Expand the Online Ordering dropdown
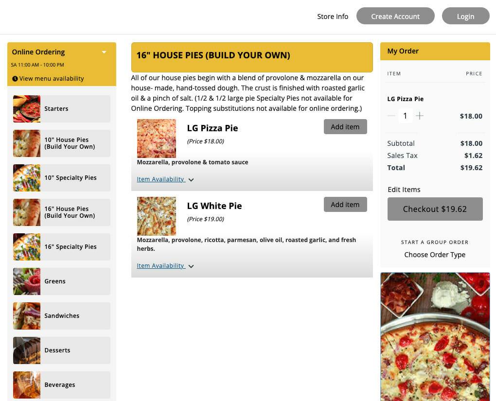The width and height of the screenshot is (496, 401). click(x=104, y=52)
